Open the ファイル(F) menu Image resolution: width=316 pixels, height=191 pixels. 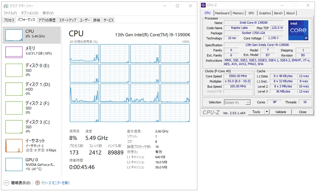(10, 13)
